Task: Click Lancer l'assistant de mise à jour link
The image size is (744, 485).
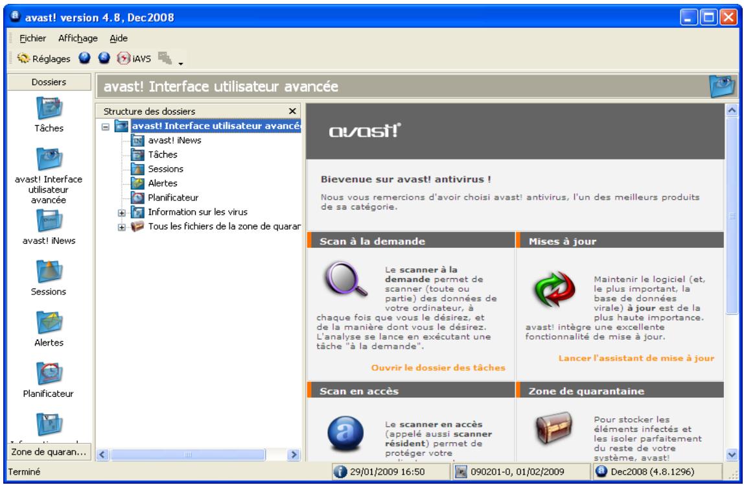Action: point(636,359)
